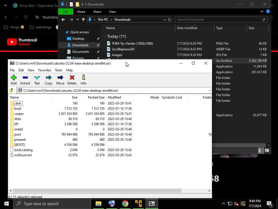Open Explorer help question mark icon
Image resolution: width=278 pixels, height=209 pixels.
click(x=268, y=11)
